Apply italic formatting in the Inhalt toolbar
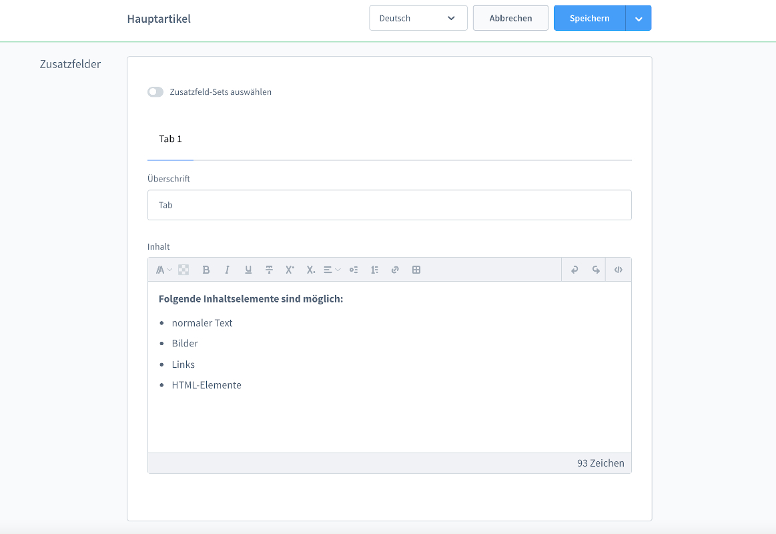This screenshot has height=534, width=776. [227, 270]
